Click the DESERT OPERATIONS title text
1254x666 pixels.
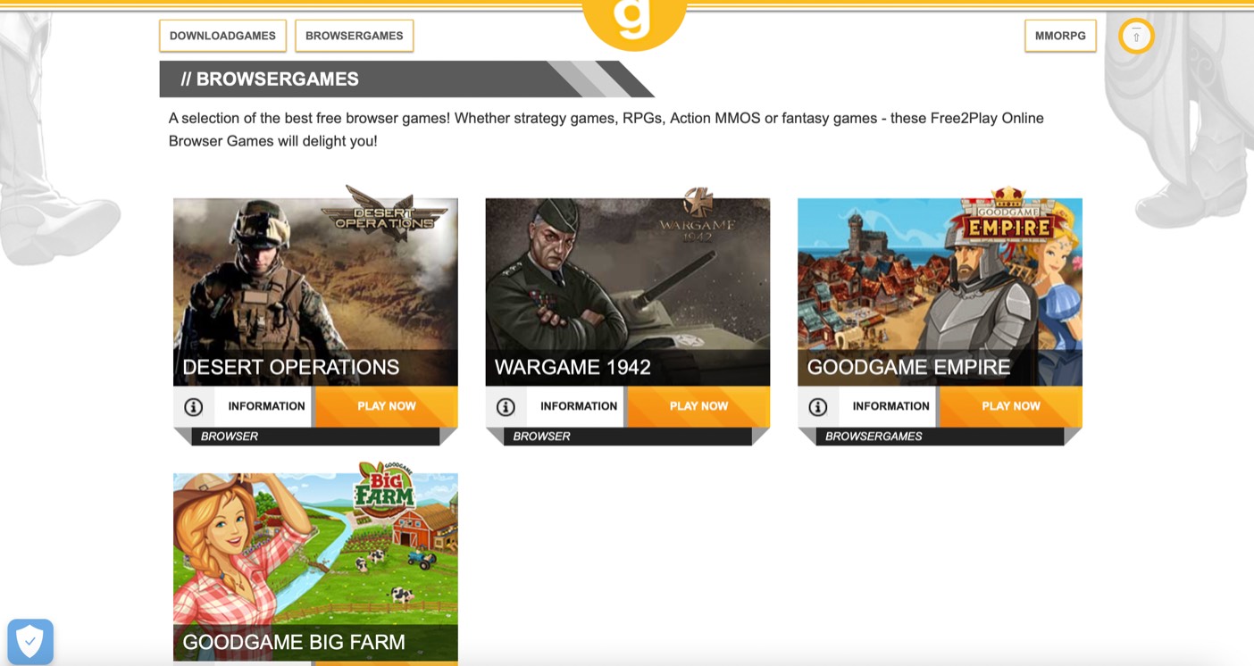tap(291, 367)
